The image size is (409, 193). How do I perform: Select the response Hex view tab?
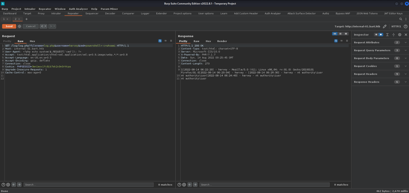(208, 41)
